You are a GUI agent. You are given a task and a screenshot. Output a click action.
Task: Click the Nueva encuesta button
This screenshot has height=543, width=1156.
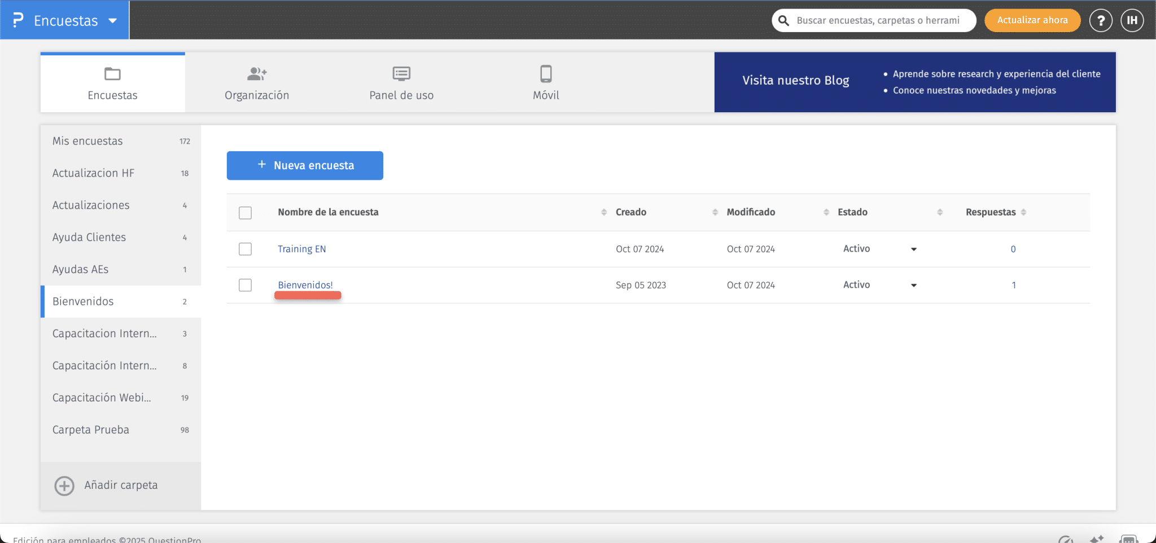tap(305, 165)
